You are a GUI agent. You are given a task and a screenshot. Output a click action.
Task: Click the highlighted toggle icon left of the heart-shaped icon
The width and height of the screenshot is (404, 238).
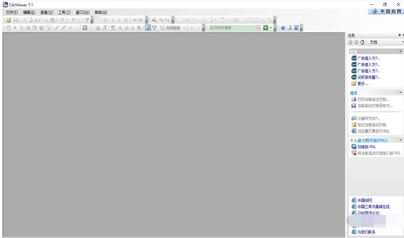[x=148, y=28]
